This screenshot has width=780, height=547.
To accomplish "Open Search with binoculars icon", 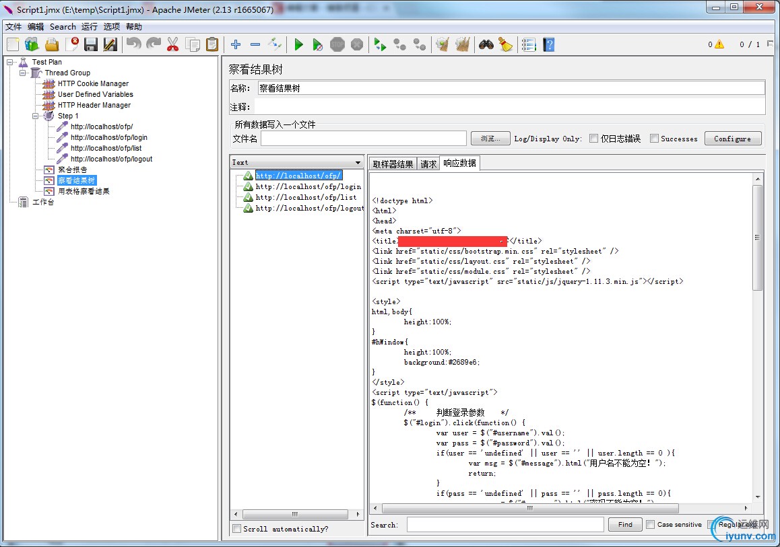I will point(486,44).
